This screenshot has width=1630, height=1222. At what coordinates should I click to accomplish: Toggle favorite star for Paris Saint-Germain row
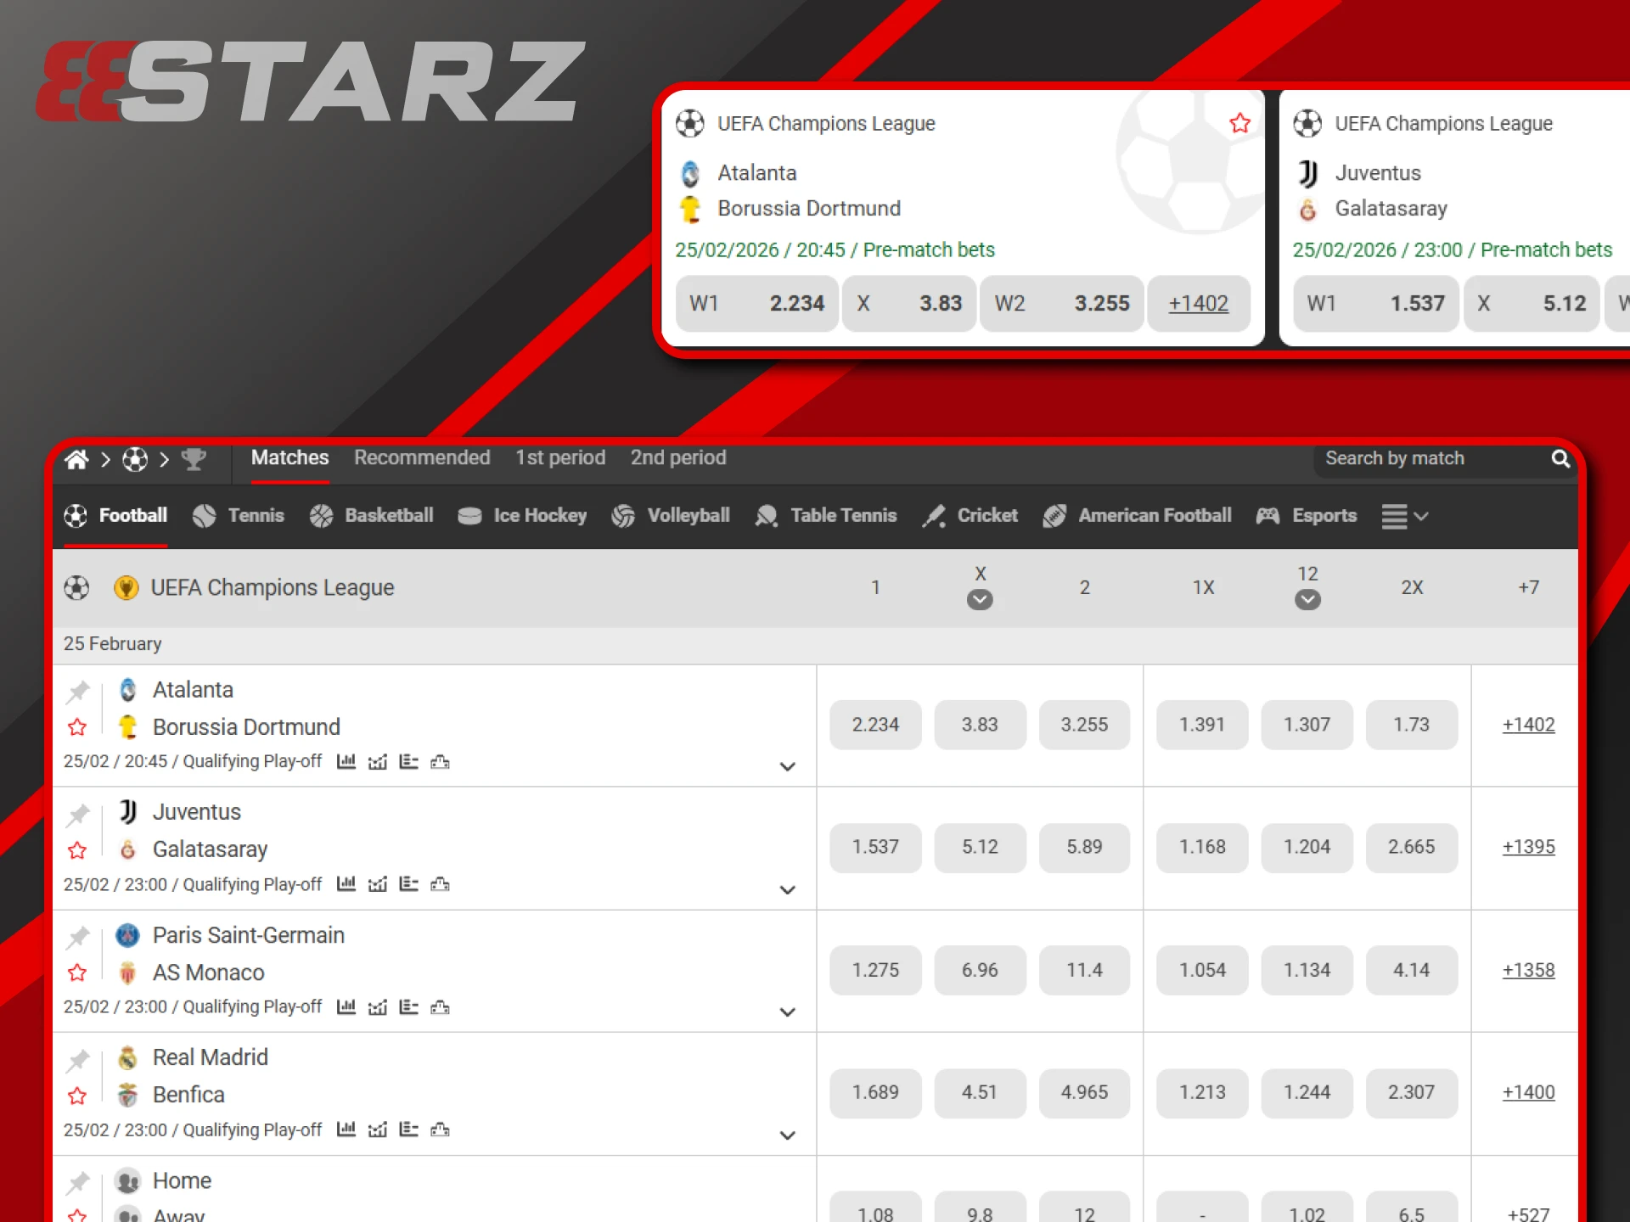click(x=77, y=973)
